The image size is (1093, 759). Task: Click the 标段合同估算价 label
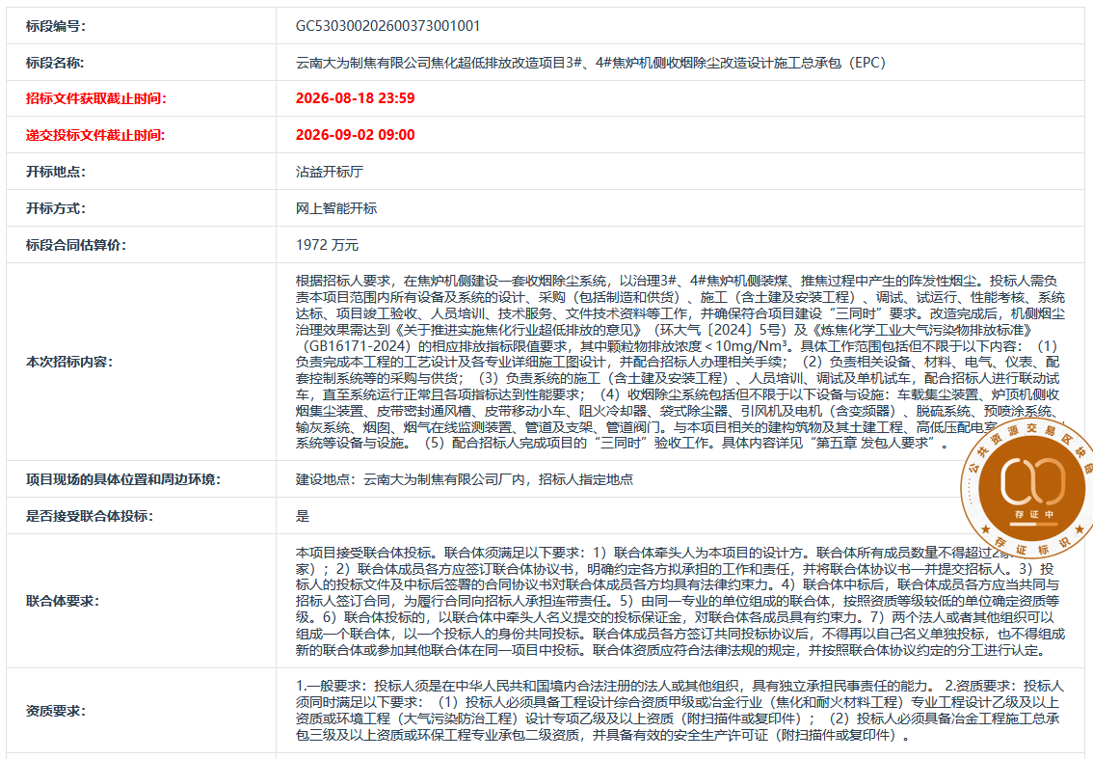(76, 245)
